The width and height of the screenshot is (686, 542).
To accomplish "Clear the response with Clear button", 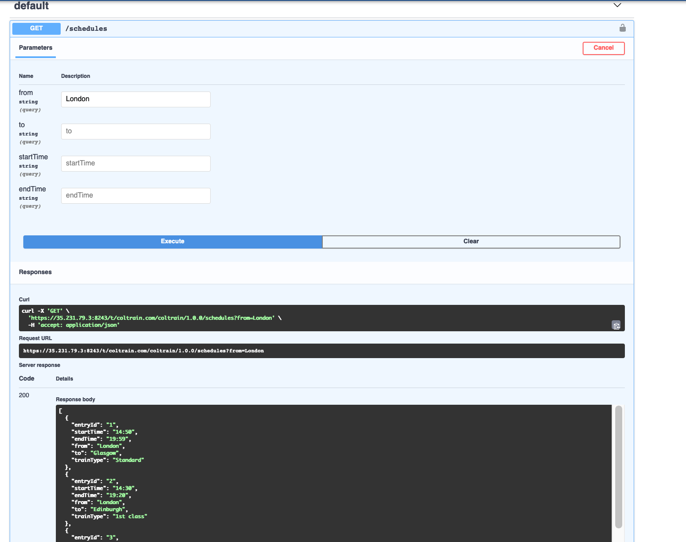I will (471, 242).
